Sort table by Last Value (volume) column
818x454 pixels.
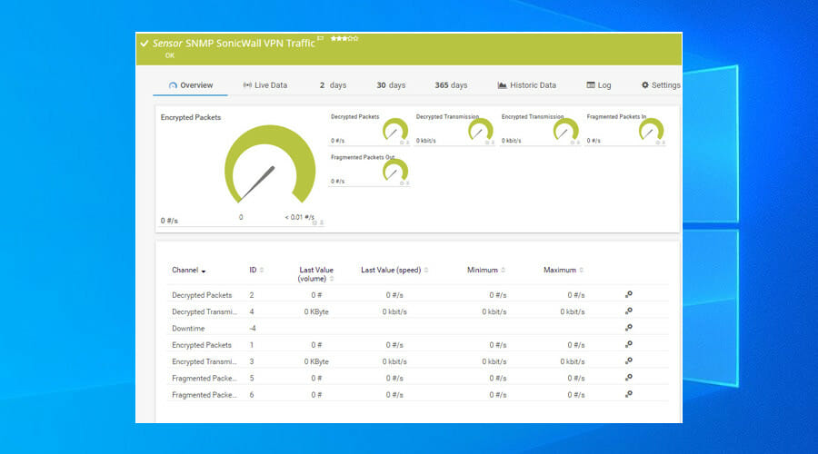(315, 274)
